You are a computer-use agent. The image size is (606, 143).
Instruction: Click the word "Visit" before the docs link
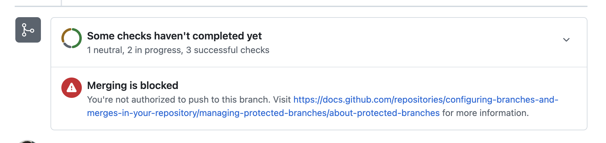click(282, 100)
